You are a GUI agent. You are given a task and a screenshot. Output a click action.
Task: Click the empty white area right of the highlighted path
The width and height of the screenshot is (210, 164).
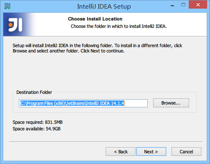point(136,103)
